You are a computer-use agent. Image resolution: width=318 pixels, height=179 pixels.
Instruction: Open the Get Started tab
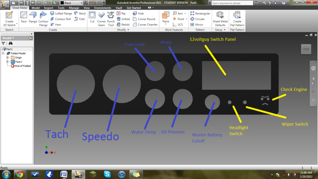[134, 8]
